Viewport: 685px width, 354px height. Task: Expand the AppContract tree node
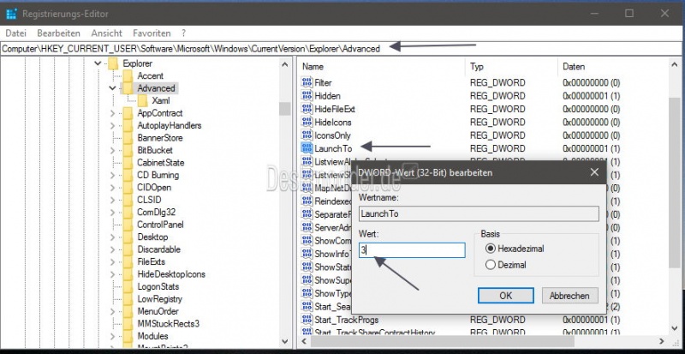(113, 113)
